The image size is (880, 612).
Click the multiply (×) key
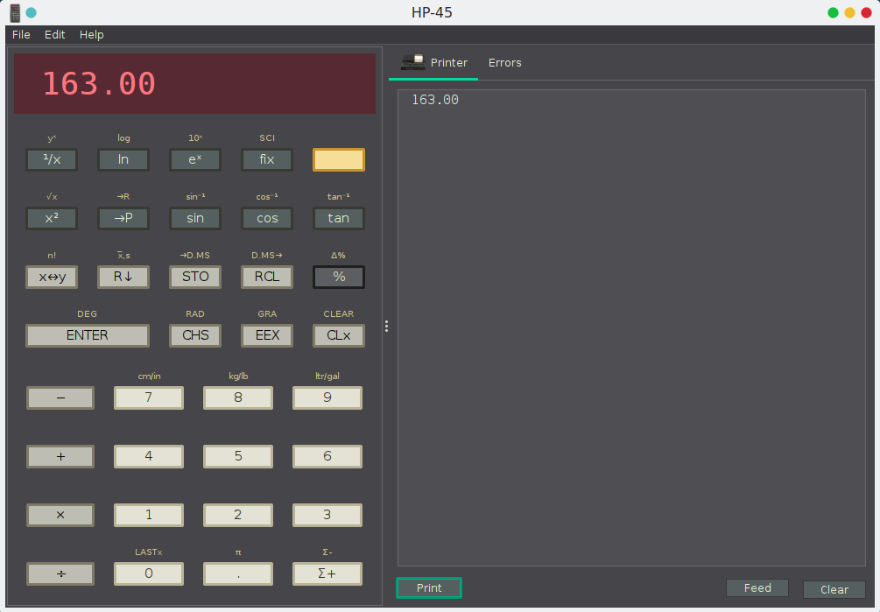point(60,515)
